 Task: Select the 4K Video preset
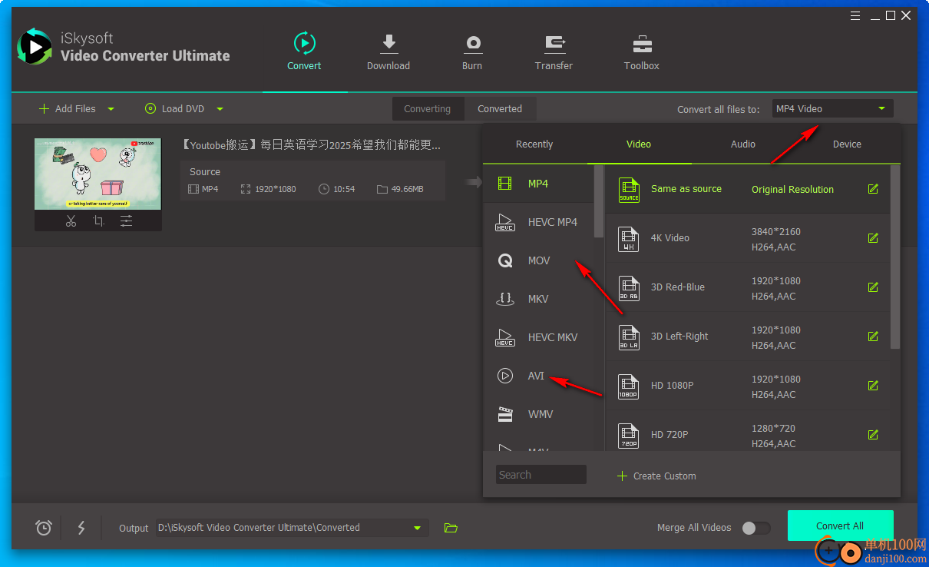(x=748, y=238)
